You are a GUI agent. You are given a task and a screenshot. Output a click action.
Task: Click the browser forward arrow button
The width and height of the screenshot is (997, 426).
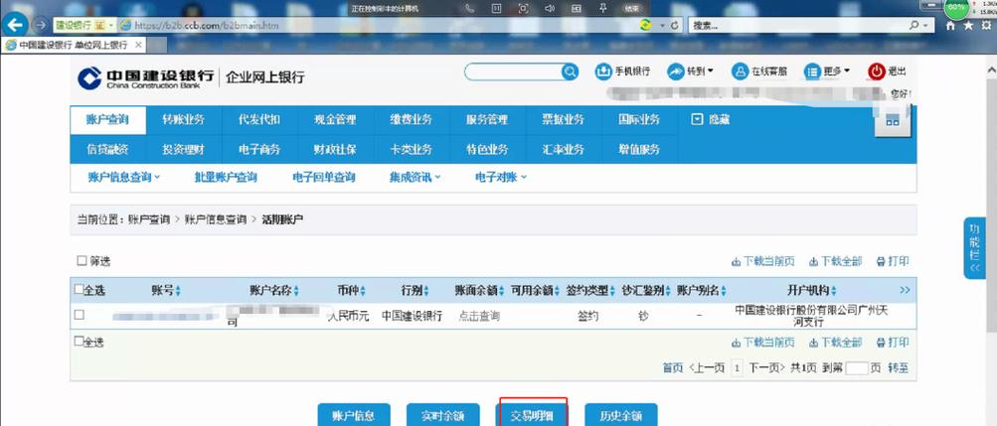pyautogui.click(x=40, y=26)
